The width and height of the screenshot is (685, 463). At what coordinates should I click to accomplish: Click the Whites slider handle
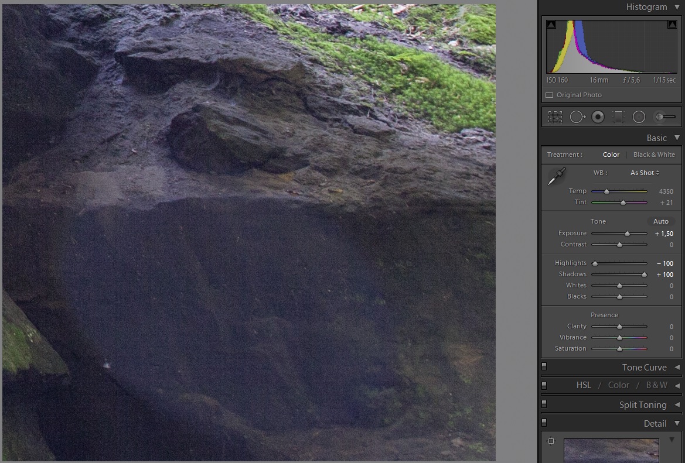point(619,286)
